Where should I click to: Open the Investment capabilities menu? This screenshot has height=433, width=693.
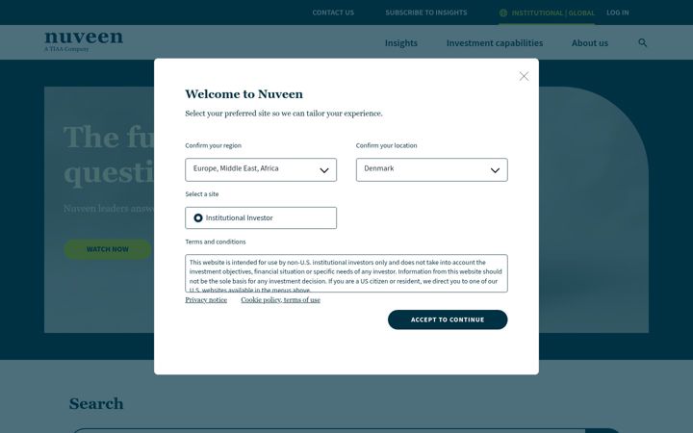pos(495,43)
